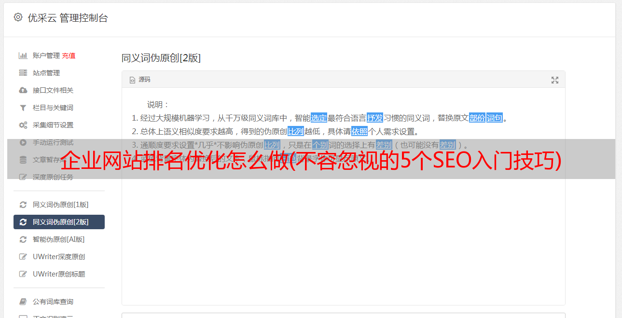Click the 源码 source code icon
This screenshot has height=318, width=622.
tap(132, 80)
